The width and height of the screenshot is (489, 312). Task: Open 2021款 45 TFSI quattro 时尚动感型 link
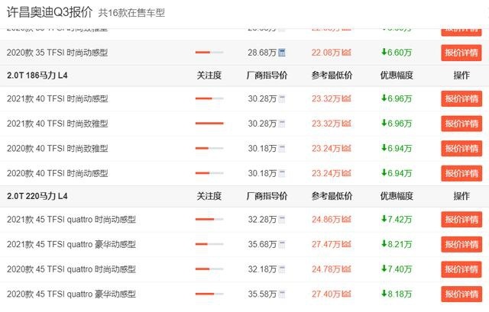click(x=71, y=220)
